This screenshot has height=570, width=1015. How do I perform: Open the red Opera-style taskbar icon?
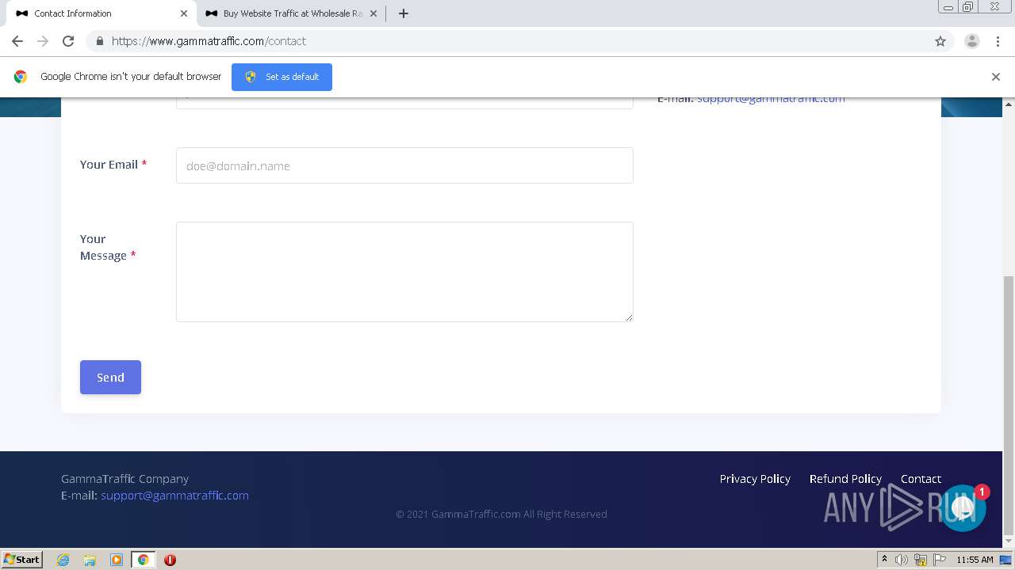(170, 560)
